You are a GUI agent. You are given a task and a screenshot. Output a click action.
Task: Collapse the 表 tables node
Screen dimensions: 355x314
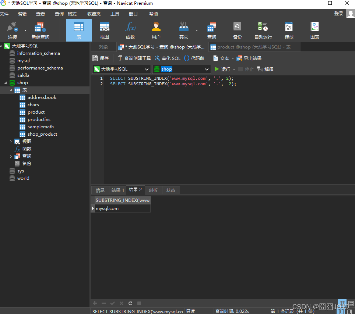[11, 90]
